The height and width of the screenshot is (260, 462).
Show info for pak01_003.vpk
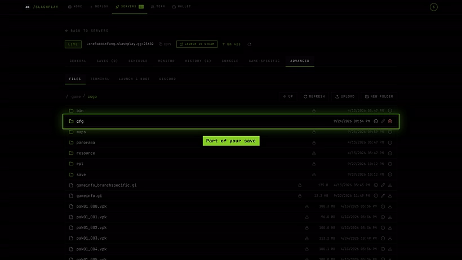383,238
